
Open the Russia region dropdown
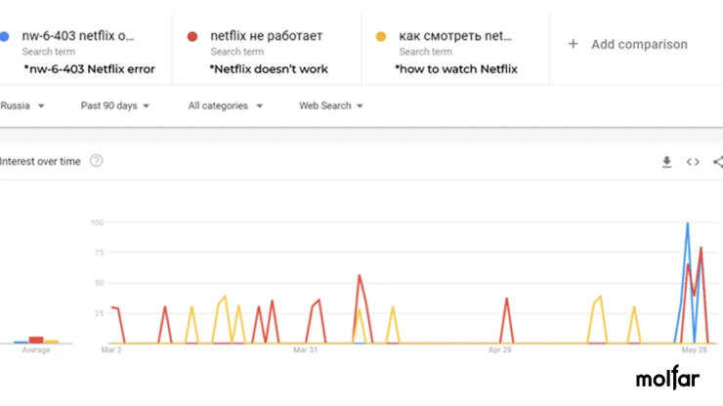(22, 105)
